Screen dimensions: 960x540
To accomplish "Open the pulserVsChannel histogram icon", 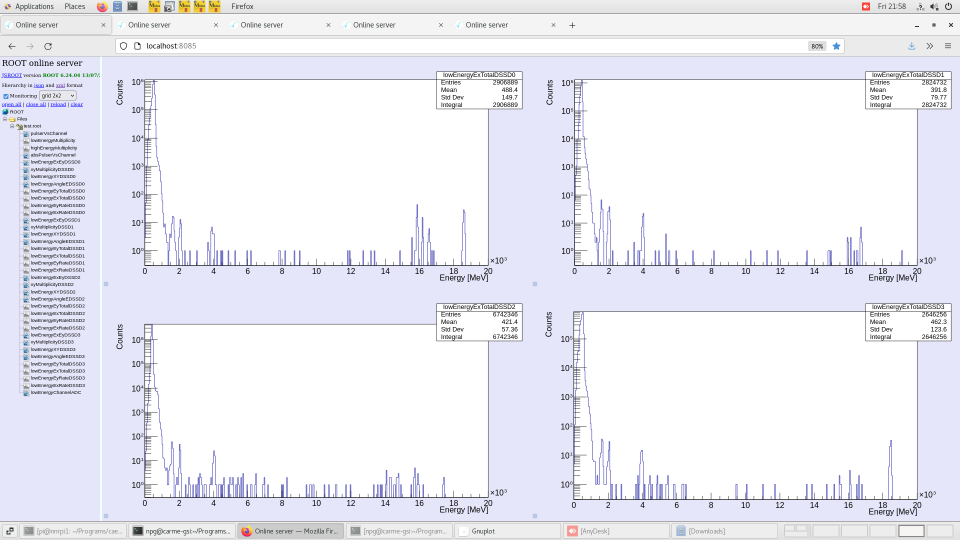I will [26, 133].
